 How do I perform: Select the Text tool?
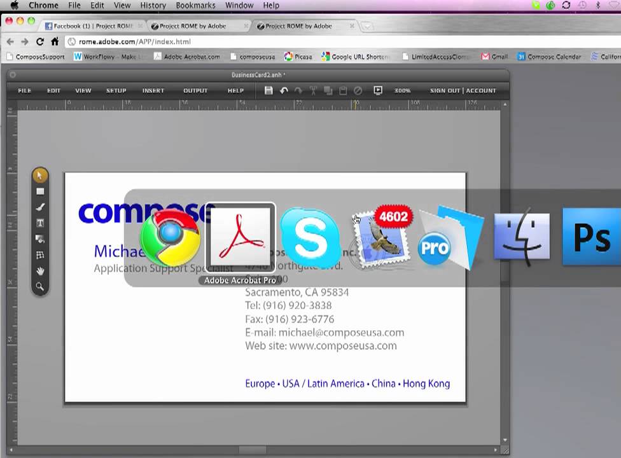click(40, 223)
